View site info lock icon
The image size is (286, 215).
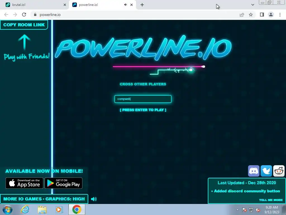pyautogui.click(x=35, y=15)
